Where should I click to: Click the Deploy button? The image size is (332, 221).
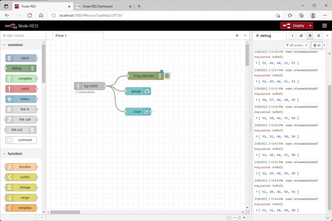click(294, 26)
